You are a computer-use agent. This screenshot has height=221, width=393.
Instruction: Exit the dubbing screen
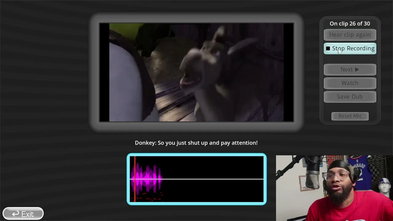pos(23,214)
